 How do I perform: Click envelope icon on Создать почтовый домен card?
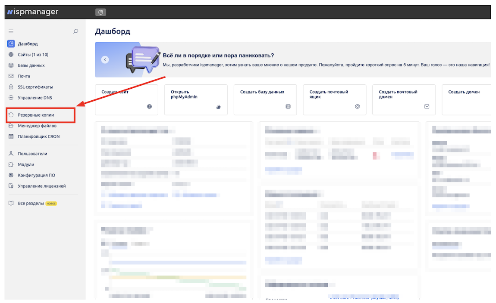point(427,106)
